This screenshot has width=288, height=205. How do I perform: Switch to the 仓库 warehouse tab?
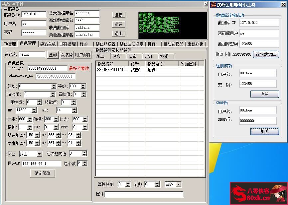click(132, 56)
